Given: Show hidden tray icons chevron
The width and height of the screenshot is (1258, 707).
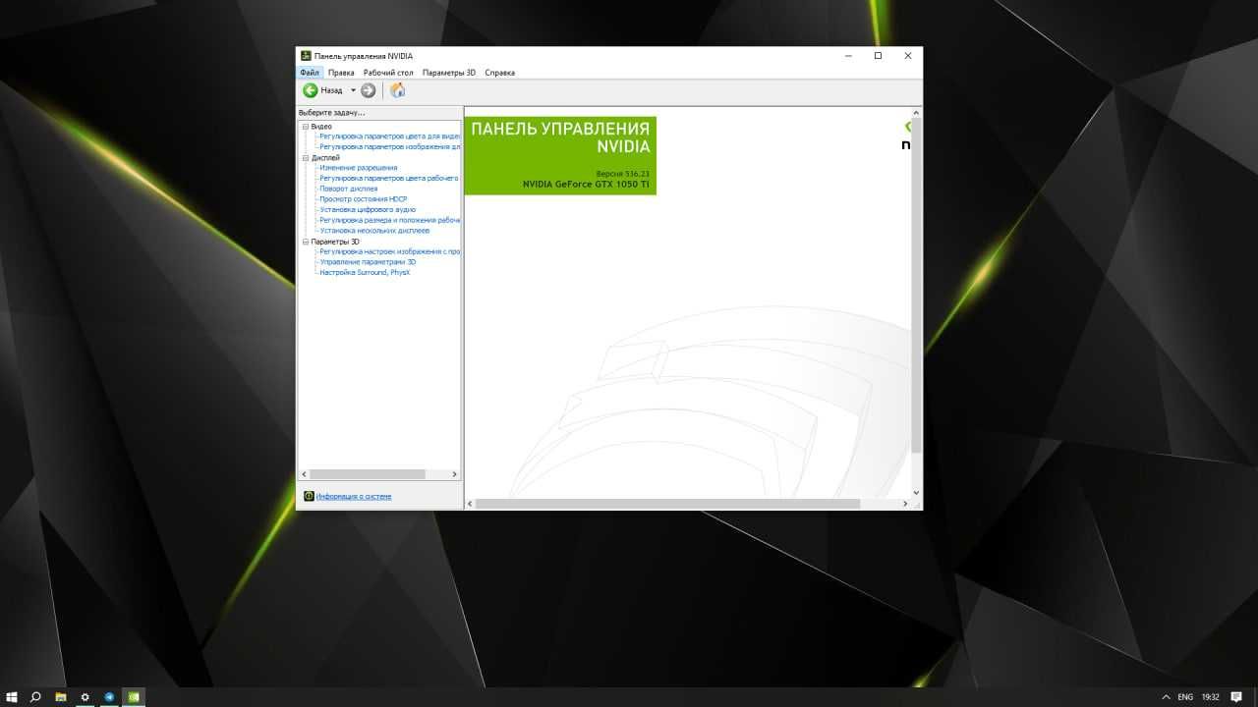Looking at the screenshot, I should pos(1166,697).
